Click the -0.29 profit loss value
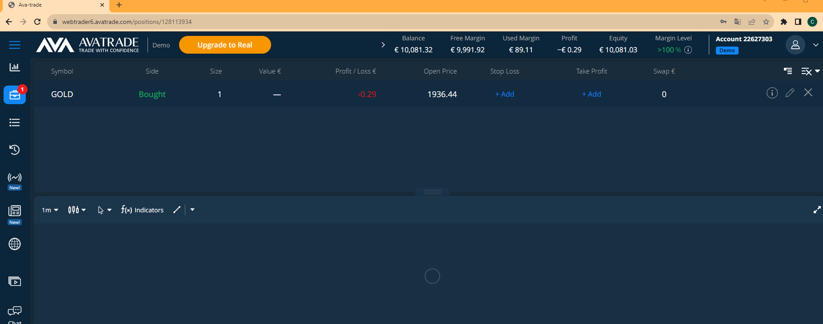Viewport: 823px width, 324px height. 367,94
